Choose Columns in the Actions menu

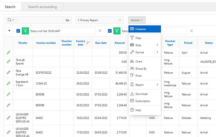click(x=145, y=29)
